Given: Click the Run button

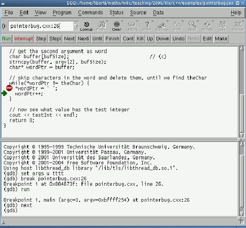Looking at the screenshot, I should (x=7, y=39).
